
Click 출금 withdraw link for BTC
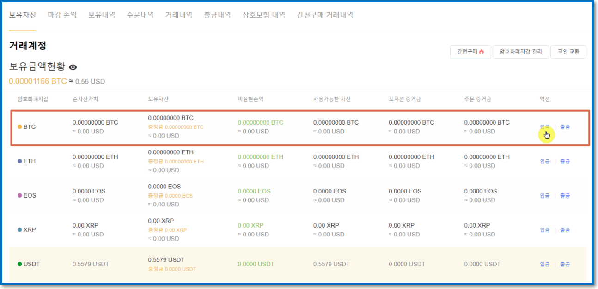565,127
